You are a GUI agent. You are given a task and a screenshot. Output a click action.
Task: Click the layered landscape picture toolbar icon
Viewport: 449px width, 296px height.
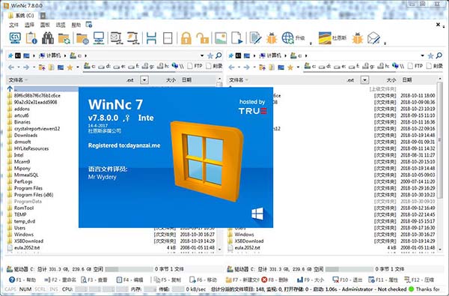pyautogui.click(x=325, y=38)
